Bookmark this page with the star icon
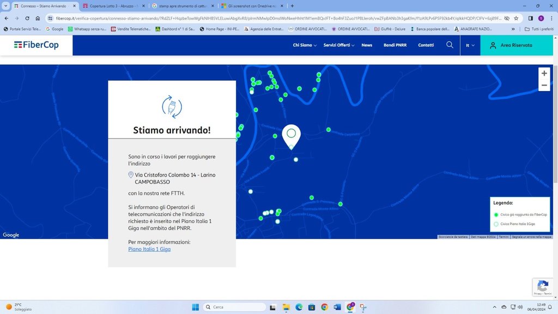Viewport: 558px width, 314px height. (516, 18)
